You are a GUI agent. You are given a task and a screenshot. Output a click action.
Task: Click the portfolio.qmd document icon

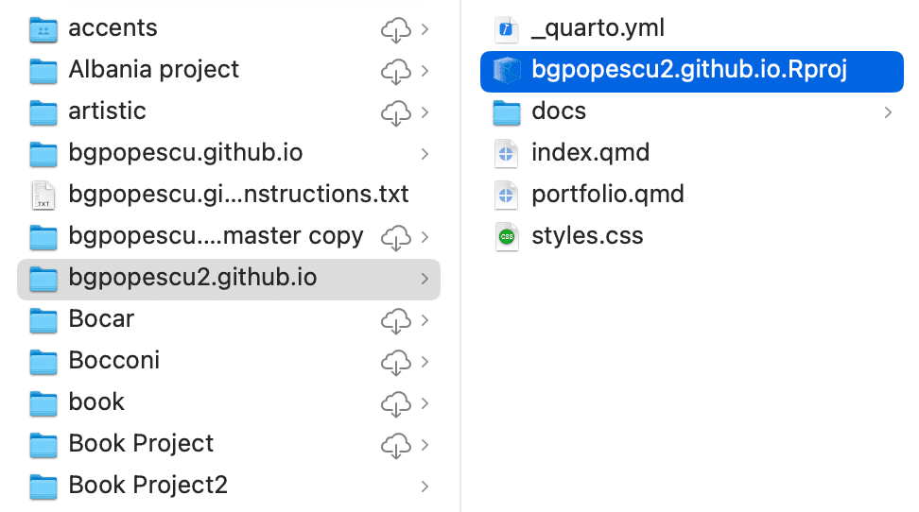507,195
